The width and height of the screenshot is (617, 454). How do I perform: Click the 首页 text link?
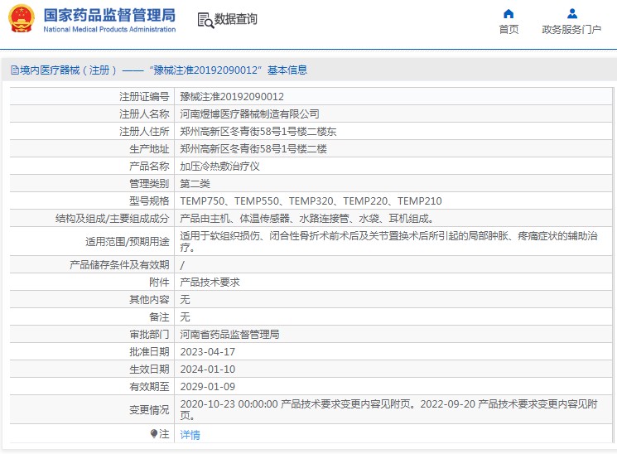(x=509, y=29)
